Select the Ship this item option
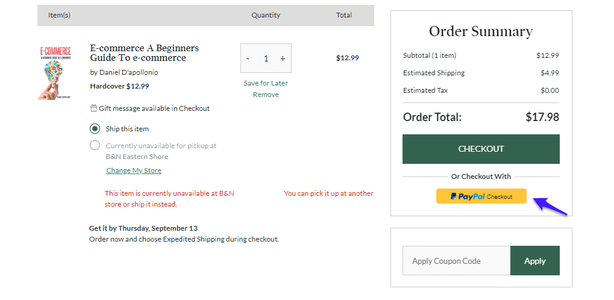This screenshot has height=300, width=614. click(x=95, y=129)
